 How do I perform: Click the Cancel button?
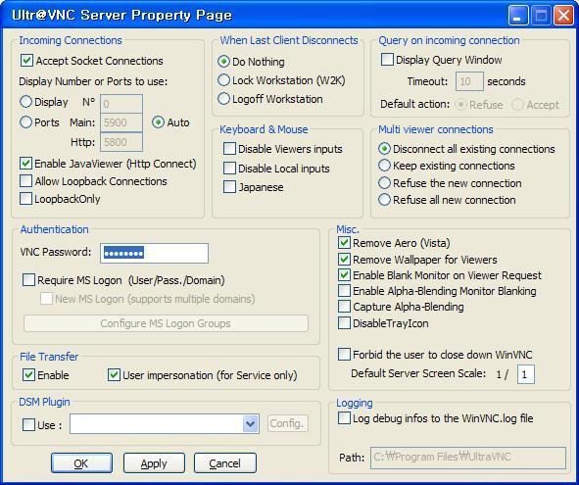225,463
